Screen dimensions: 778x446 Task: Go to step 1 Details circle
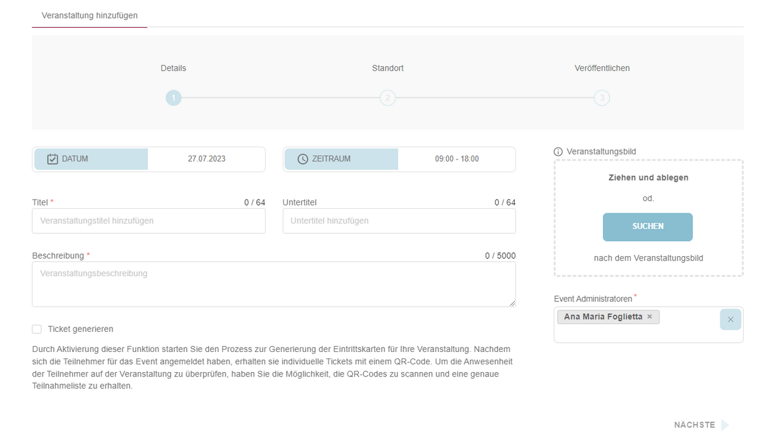click(x=173, y=98)
